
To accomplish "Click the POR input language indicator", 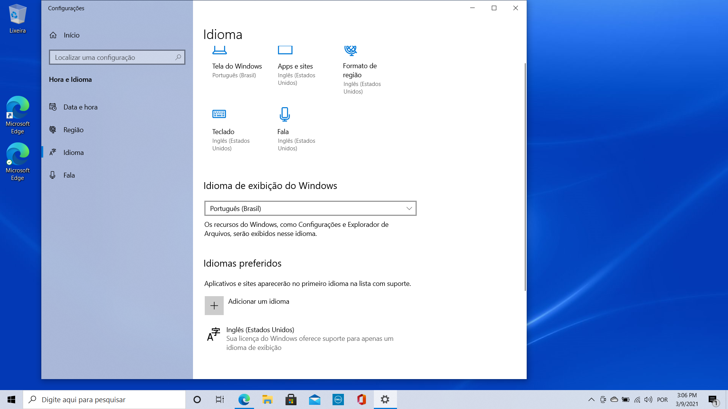I will (x=662, y=400).
